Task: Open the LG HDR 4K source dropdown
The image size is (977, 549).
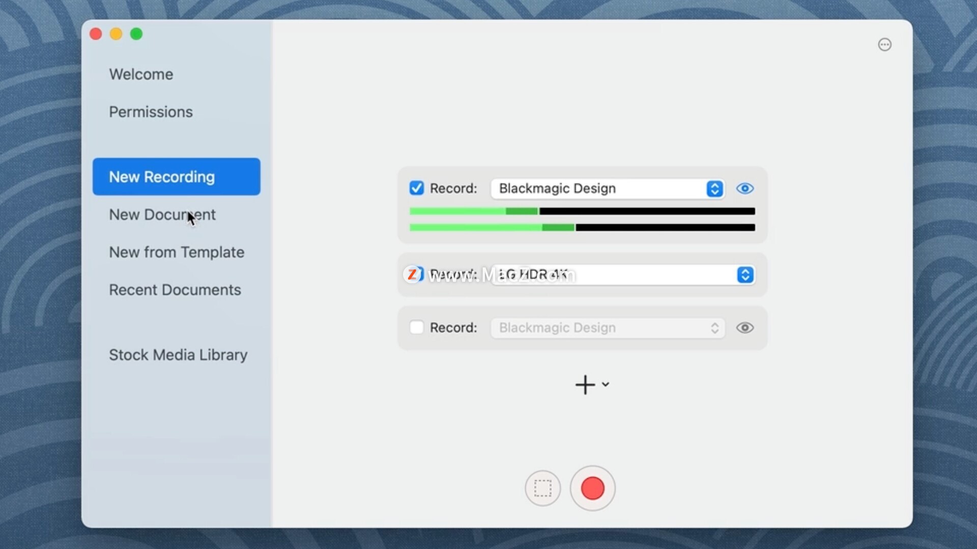Action: pos(623,275)
